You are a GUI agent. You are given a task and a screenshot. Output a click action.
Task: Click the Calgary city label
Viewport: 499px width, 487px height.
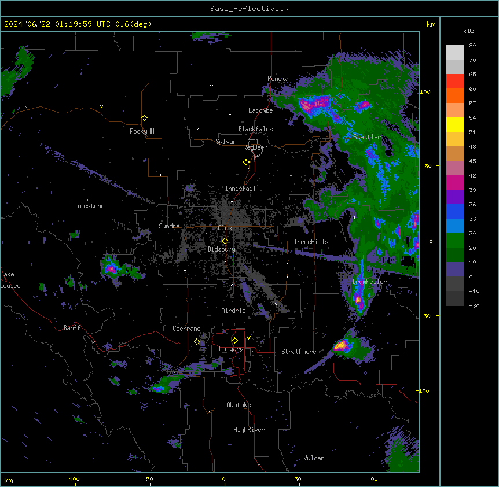pos(231,349)
